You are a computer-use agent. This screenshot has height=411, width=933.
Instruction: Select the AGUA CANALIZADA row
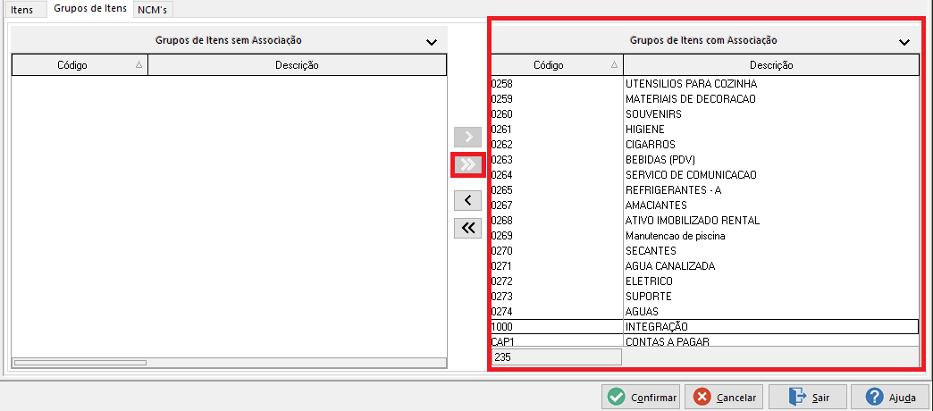[704, 266]
